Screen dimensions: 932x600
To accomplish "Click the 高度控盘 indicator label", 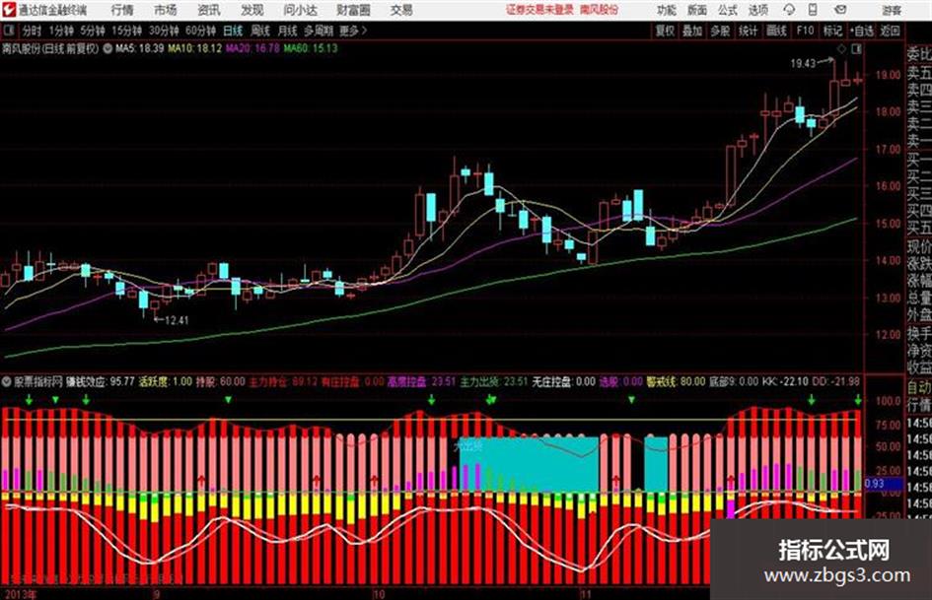I will (x=407, y=381).
